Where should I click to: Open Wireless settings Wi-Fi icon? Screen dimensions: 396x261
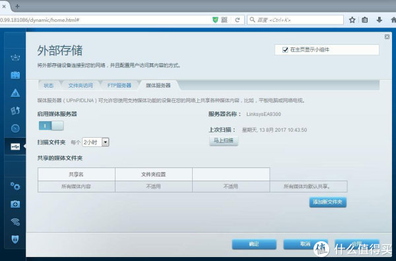pos(15,221)
